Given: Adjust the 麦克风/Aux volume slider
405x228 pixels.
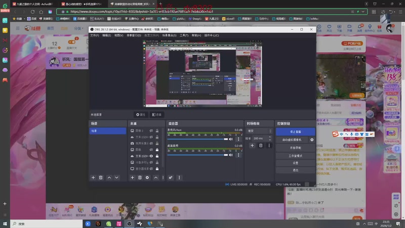Looking at the screenshot, I should click(197, 139).
